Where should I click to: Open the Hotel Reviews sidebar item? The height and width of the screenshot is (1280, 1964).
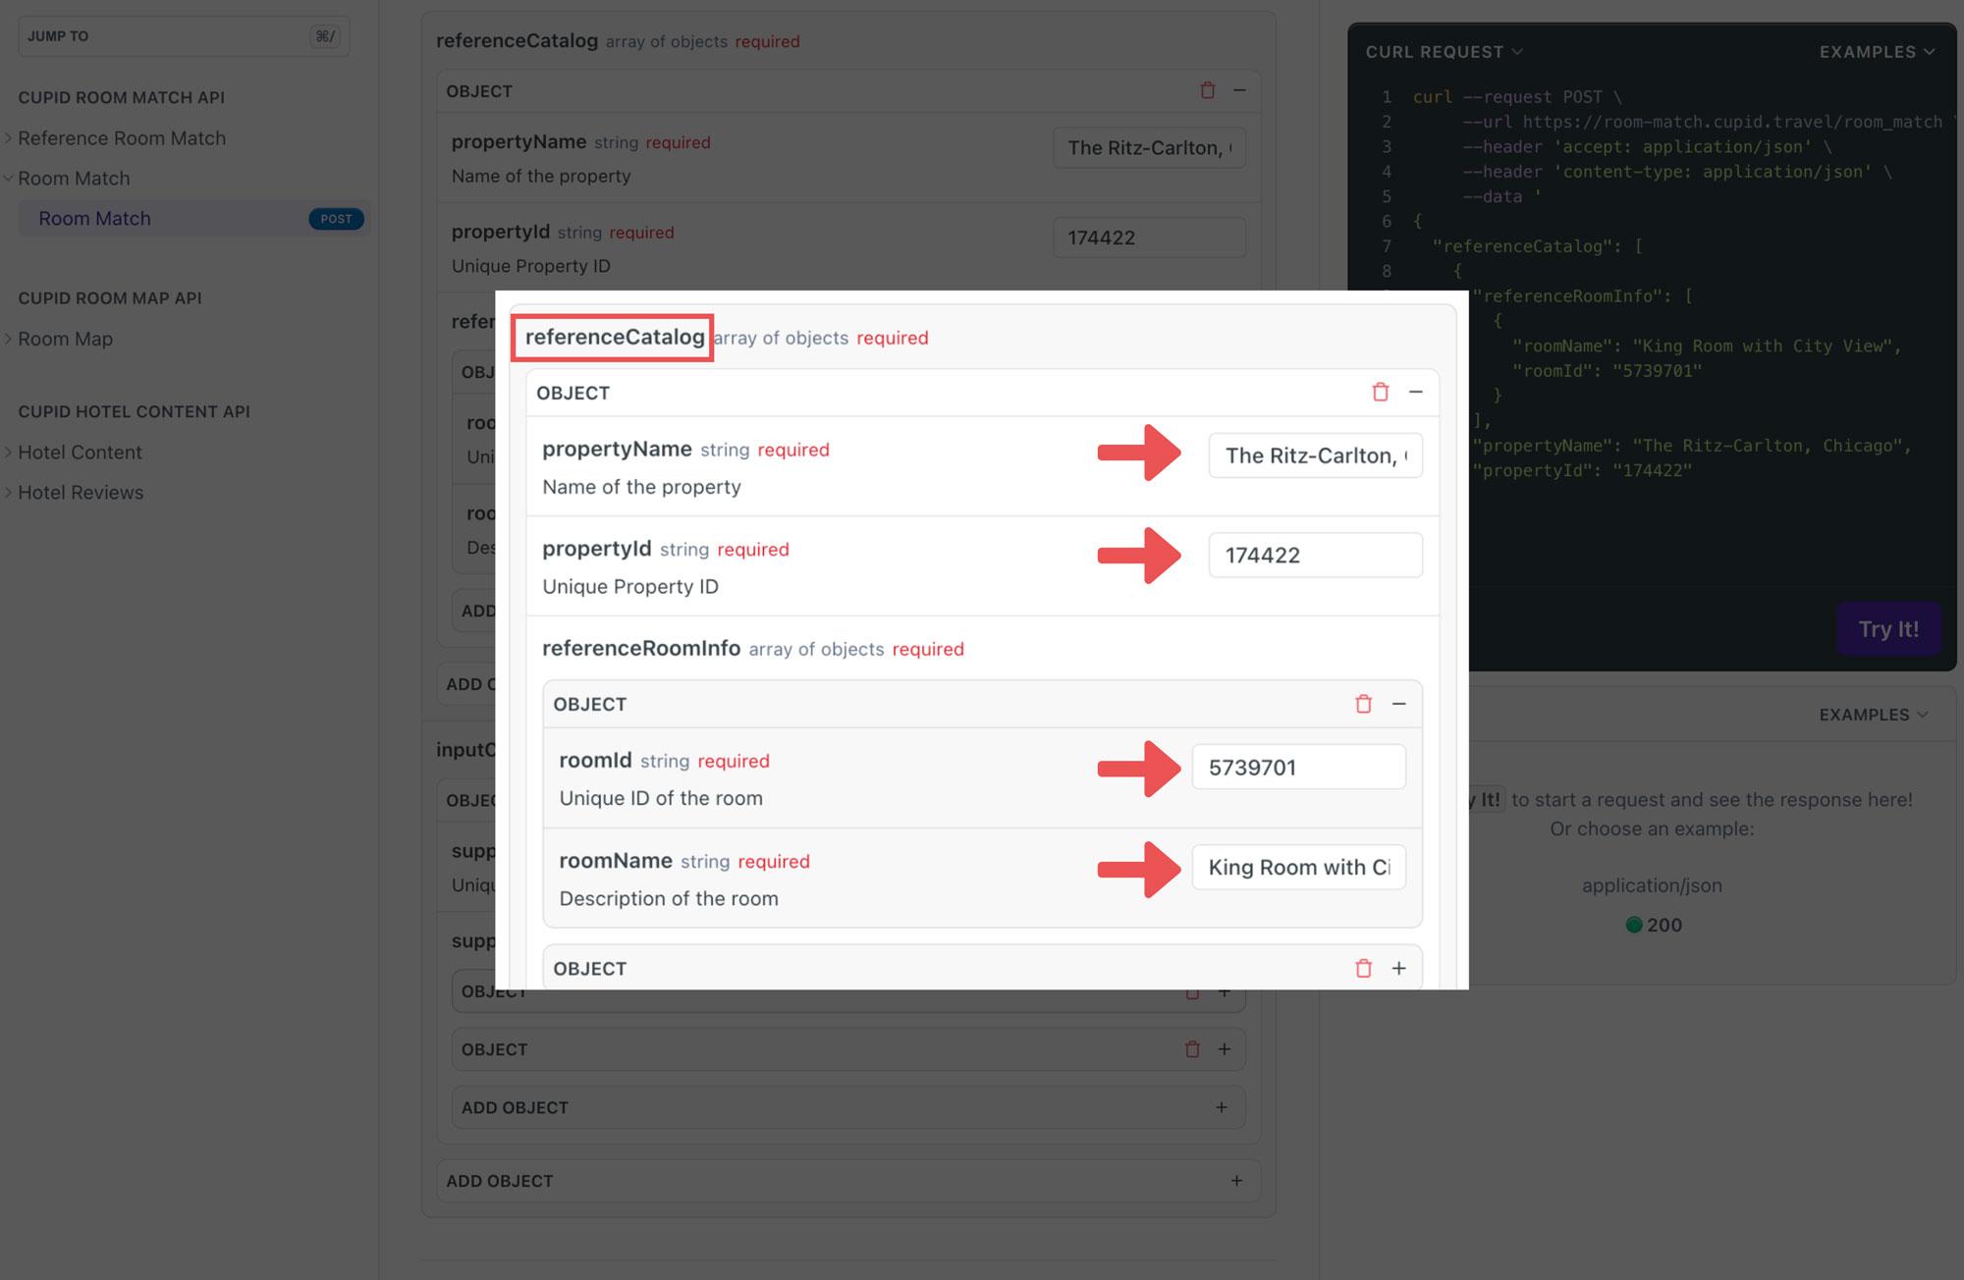pyautogui.click(x=81, y=493)
